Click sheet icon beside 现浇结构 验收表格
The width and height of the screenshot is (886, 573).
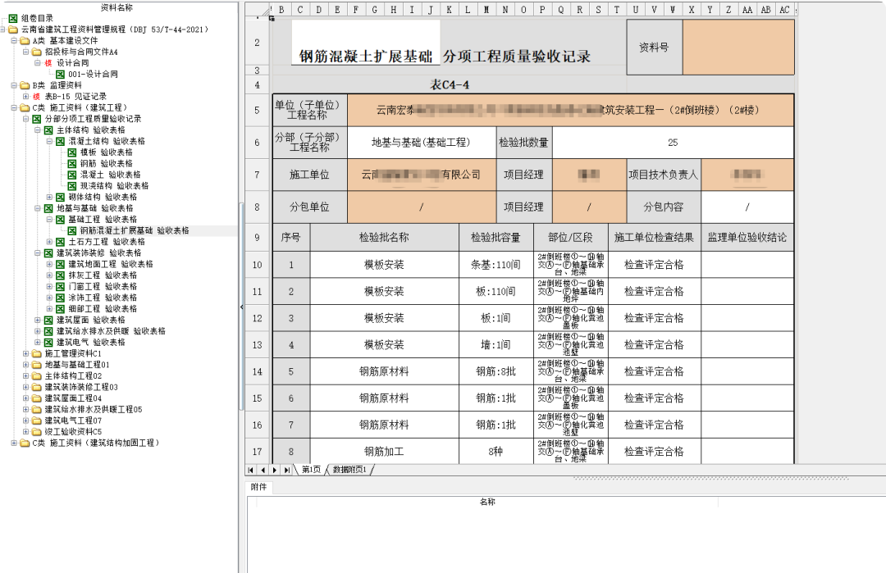(x=72, y=186)
